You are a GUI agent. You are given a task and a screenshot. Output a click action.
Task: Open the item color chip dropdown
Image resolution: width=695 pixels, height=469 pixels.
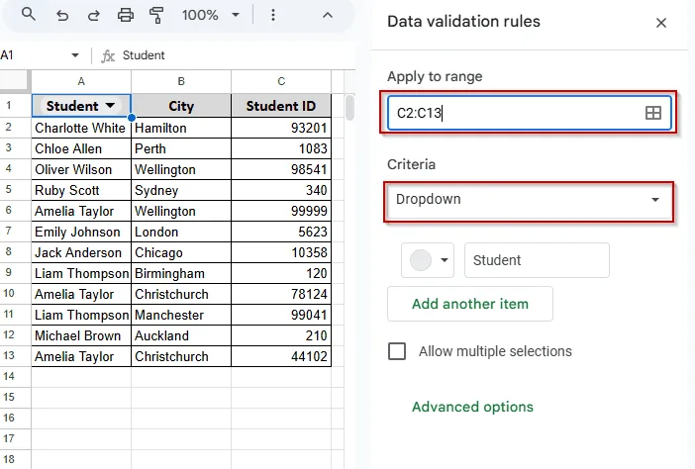click(x=428, y=260)
